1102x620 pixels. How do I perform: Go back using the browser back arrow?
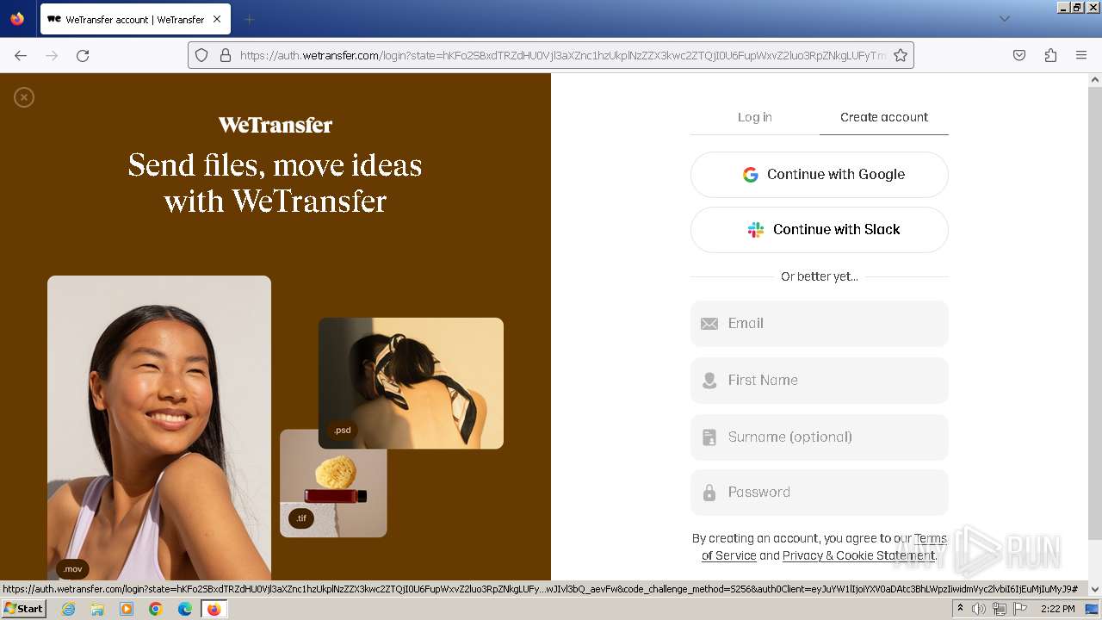coord(21,55)
